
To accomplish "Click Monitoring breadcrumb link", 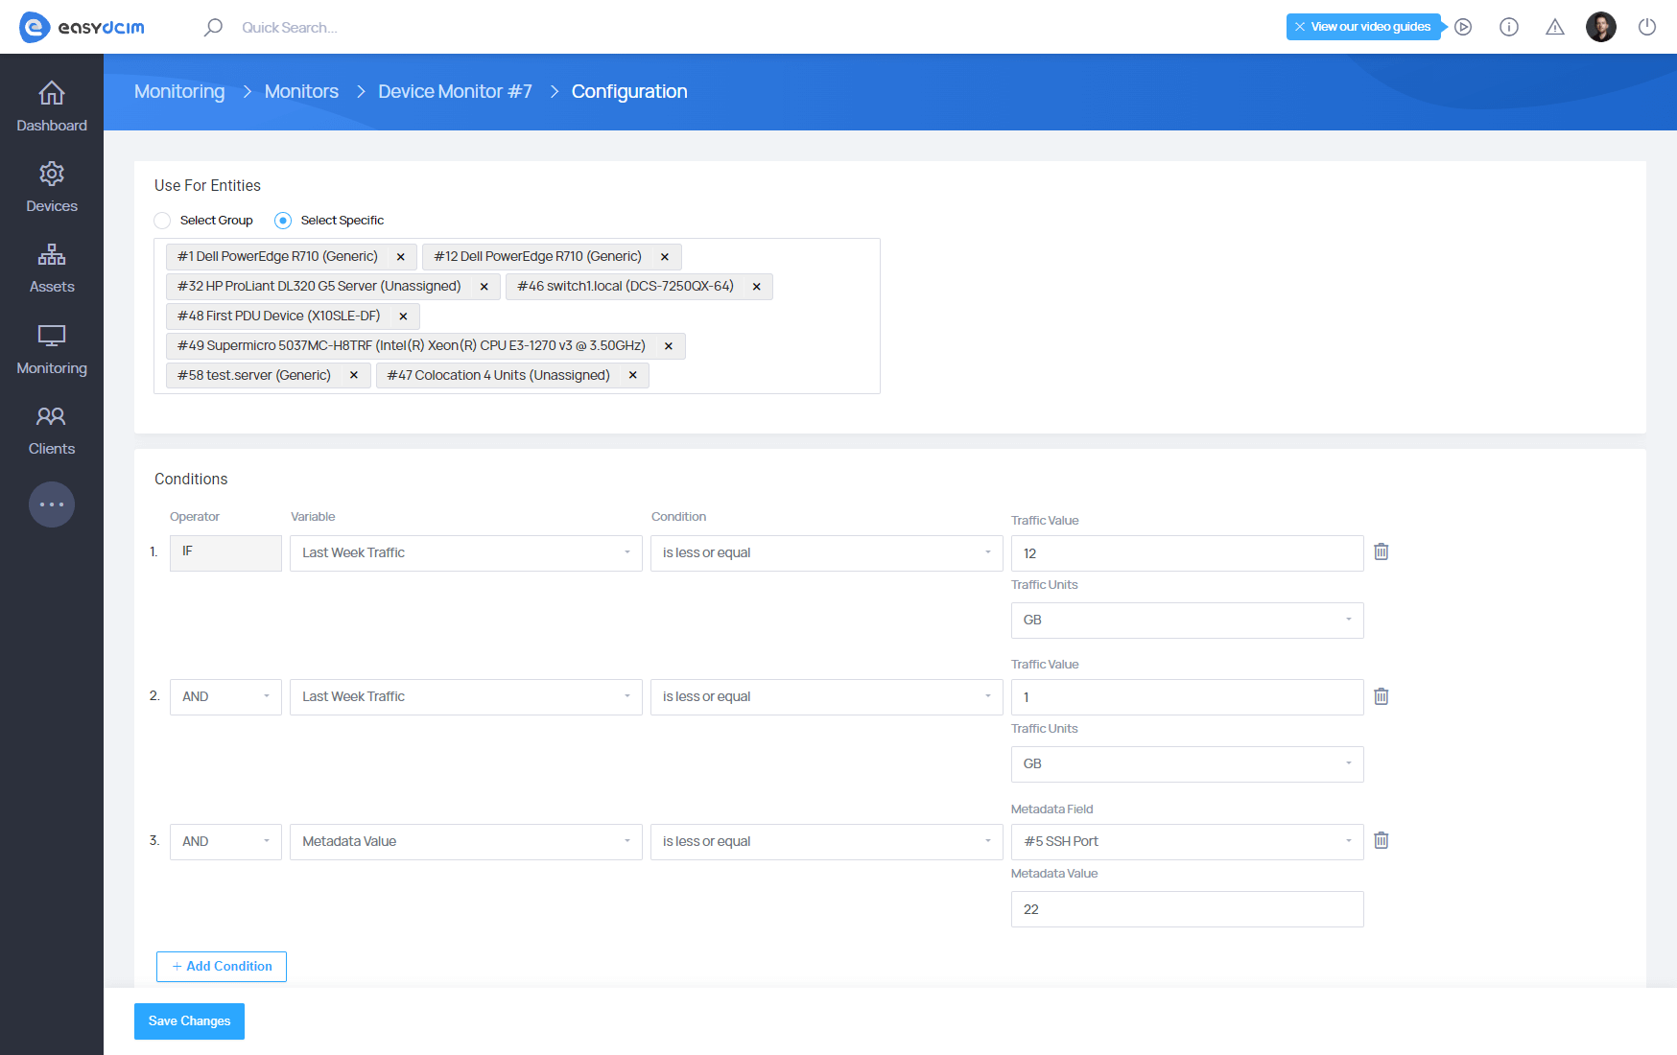I will click(x=179, y=91).
